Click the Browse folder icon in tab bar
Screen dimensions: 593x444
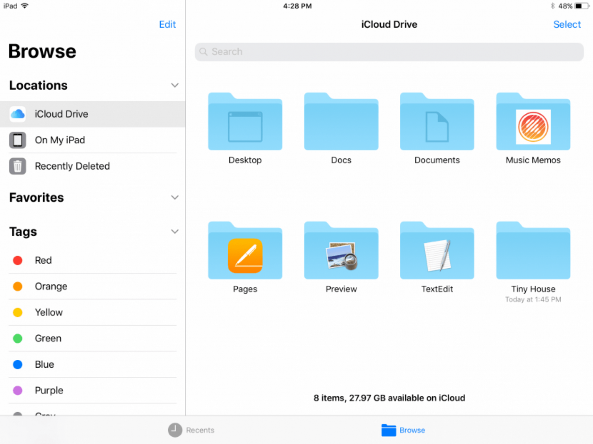[x=389, y=430]
